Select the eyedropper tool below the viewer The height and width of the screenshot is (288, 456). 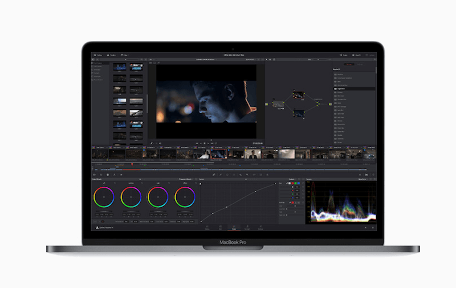tap(152, 143)
